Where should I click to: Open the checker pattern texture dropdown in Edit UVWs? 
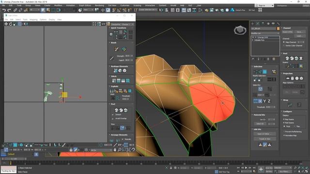[122, 24]
